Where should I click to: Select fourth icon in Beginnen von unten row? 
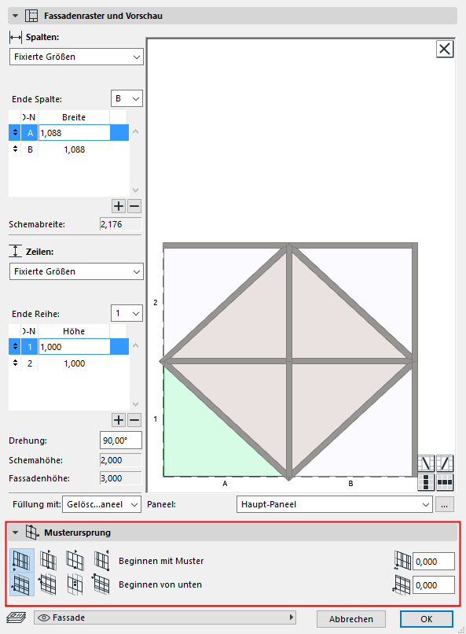[x=101, y=584]
